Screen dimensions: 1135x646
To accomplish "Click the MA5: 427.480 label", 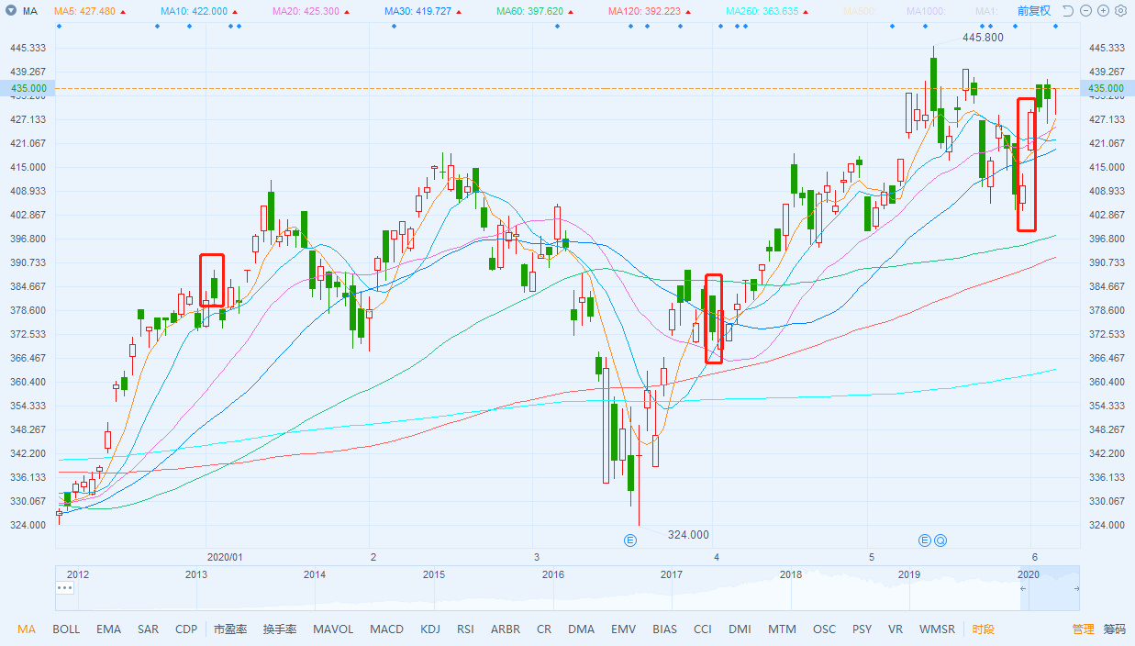I will tap(85, 11).
